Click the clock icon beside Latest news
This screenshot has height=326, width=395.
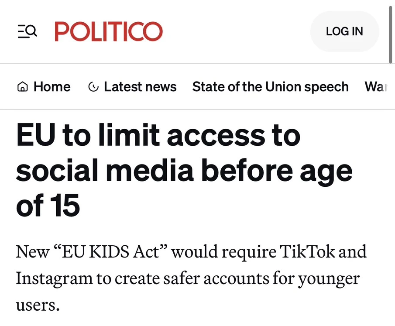click(x=93, y=87)
